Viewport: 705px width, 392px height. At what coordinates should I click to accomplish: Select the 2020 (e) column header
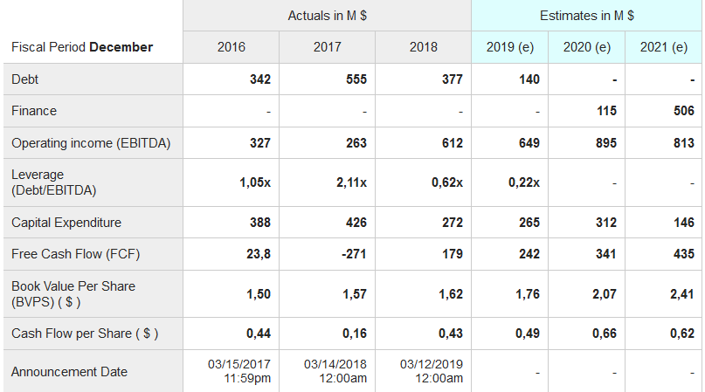pos(587,47)
